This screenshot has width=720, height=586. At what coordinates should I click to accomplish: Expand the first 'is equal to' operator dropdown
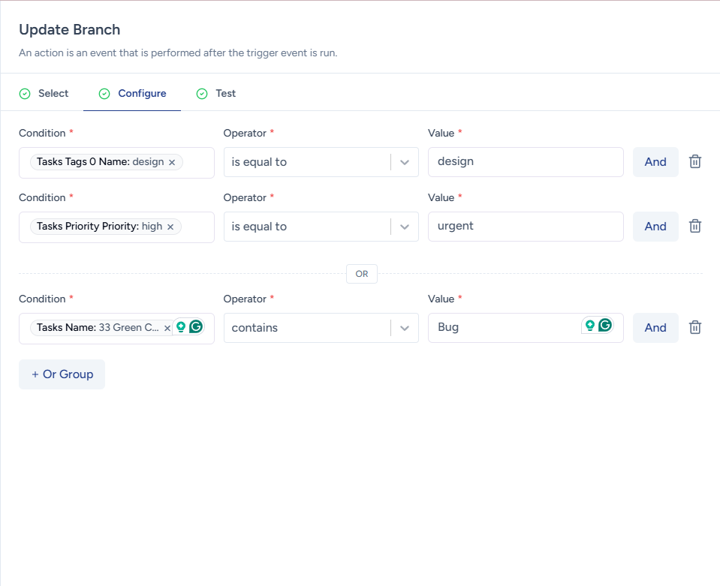tap(405, 162)
